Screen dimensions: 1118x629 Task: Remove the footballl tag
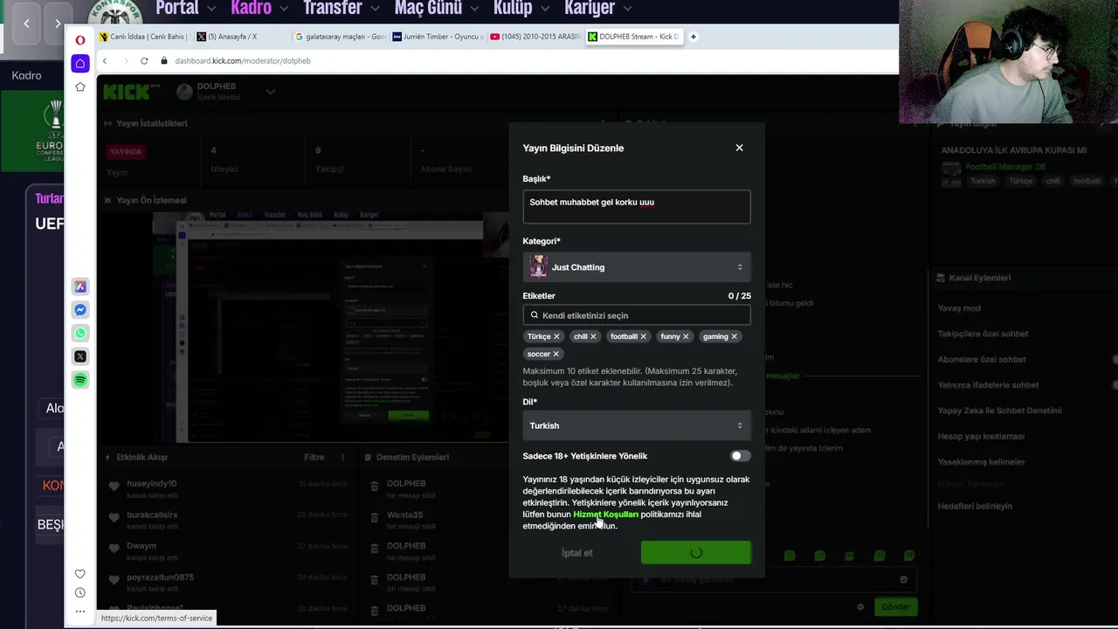644,336
